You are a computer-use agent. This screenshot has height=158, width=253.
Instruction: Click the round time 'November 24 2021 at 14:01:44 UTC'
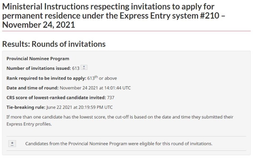click(95, 88)
